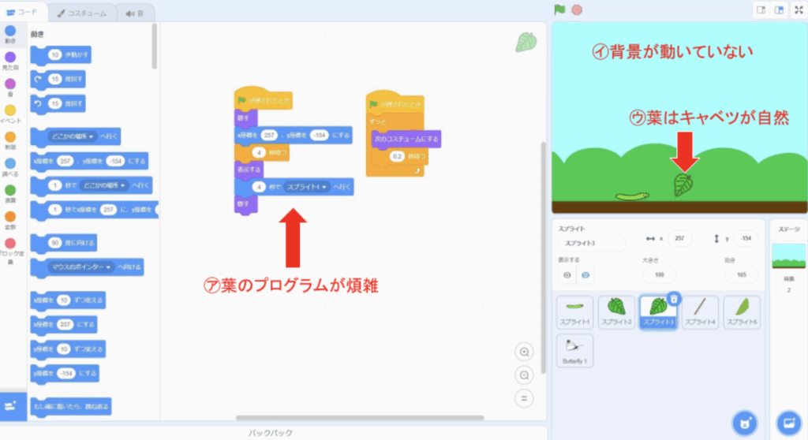The height and width of the screenshot is (440, 808).
Task: Open the choose a sprite button
Action: pos(743,422)
